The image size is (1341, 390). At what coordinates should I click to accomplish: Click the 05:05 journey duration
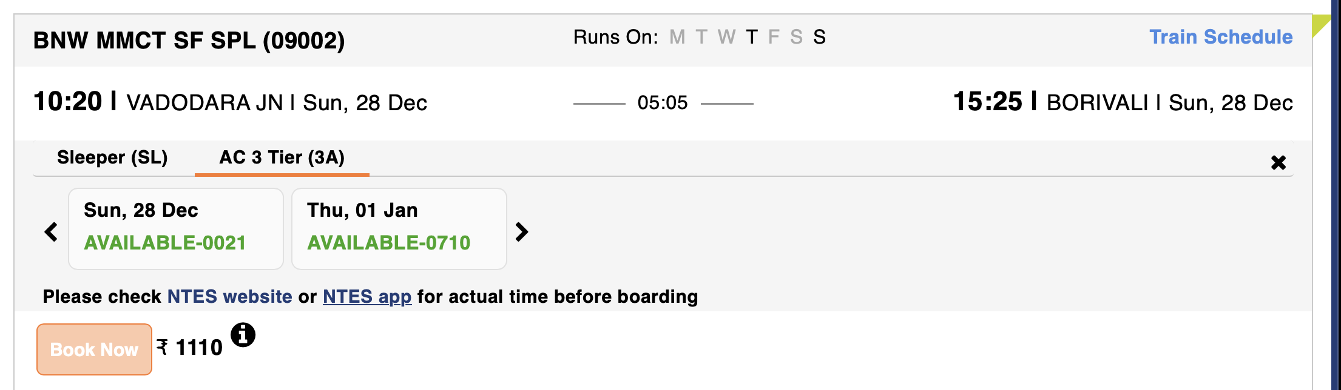(662, 103)
